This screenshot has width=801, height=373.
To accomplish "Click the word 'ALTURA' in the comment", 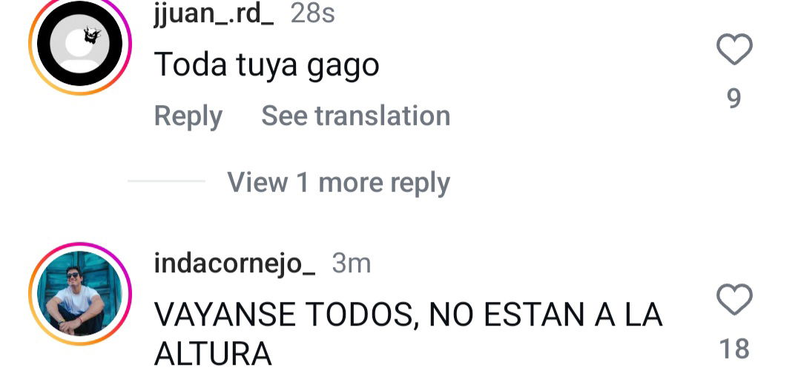I will pyautogui.click(x=213, y=354).
